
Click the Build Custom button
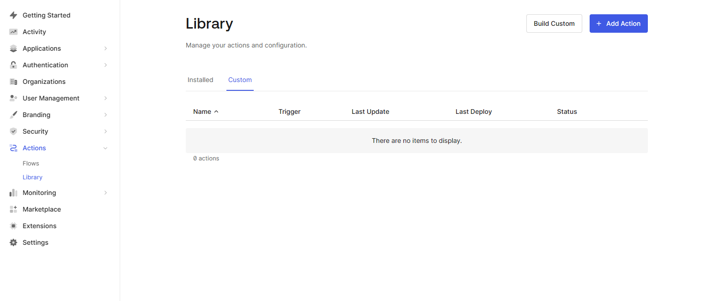pos(554,24)
